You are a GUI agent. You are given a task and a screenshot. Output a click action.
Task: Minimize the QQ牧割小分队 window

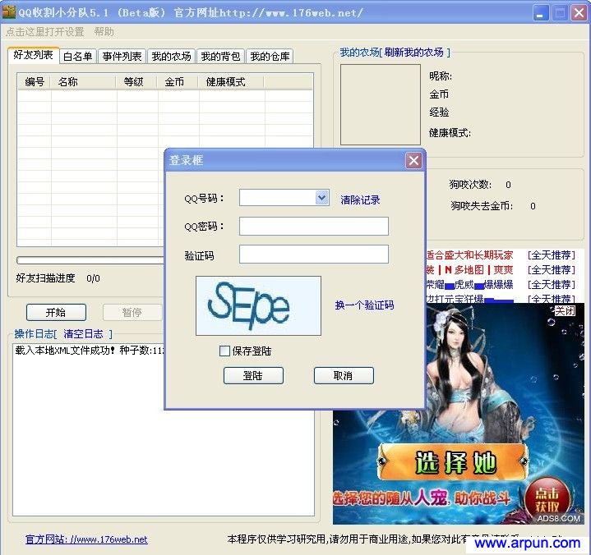tap(541, 13)
